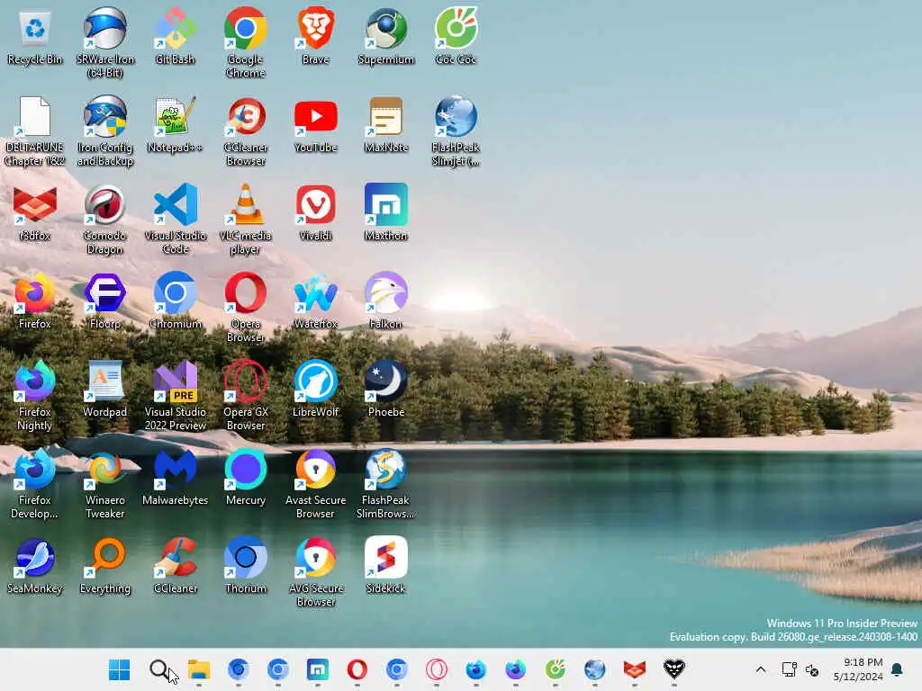The height and width of the screenshot is (691, 922).
Task: Select the MaxNote desktop icon
Action: 386,124
